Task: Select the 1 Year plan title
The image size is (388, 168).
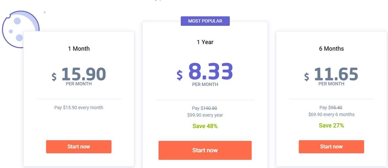Action: [205, 42]
